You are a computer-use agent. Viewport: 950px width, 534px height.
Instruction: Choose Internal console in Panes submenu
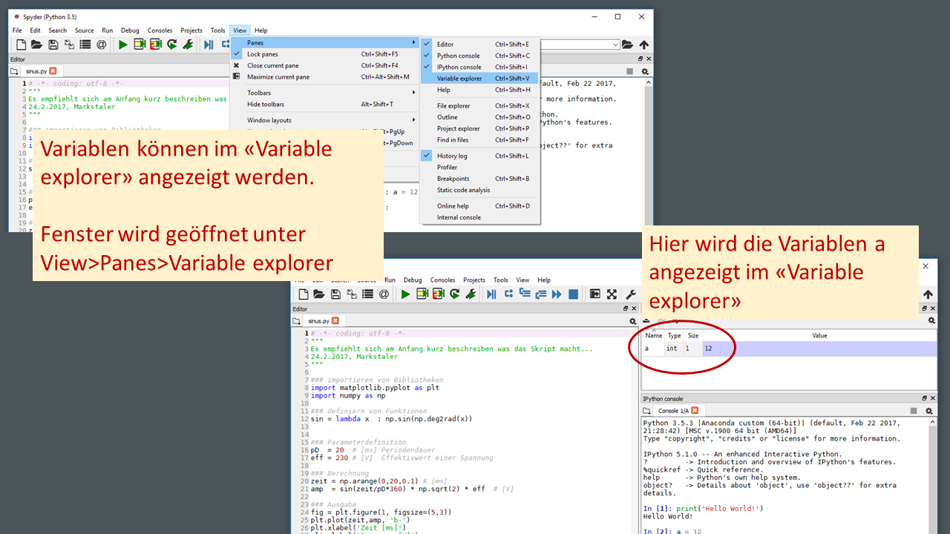tap(479, 218)
